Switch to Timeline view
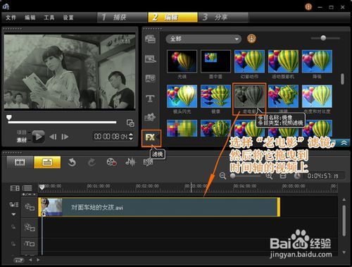Viewport: 352px width, 267px height. click(47, 162)
